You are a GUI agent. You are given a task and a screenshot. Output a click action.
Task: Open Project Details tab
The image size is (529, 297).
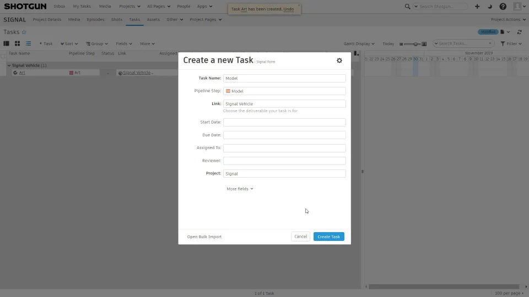(47, 20)
